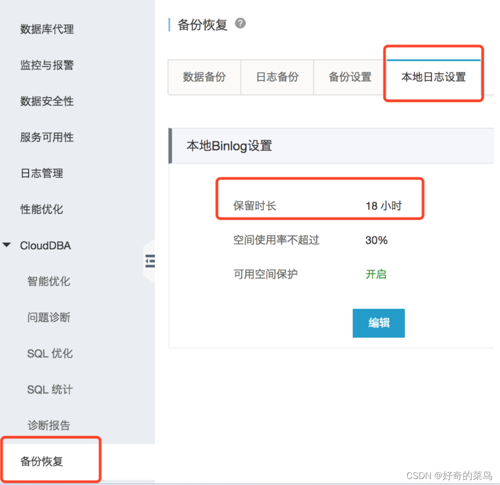Click the 空间使用率不超过 label
The image size is (500, 485).
[x=276, y=240]
